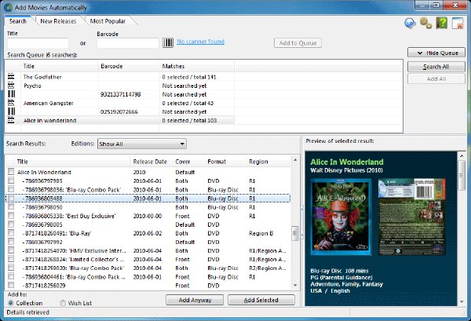471x321 pixels.
Task: Select The Godfather queue row
Action: coord(120,77)
